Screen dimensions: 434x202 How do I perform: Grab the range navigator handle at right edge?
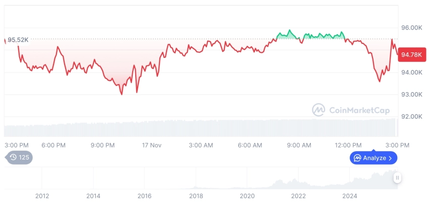[398, 178]
